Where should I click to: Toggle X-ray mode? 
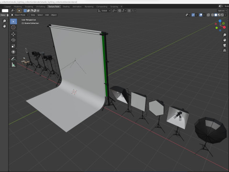208,15
